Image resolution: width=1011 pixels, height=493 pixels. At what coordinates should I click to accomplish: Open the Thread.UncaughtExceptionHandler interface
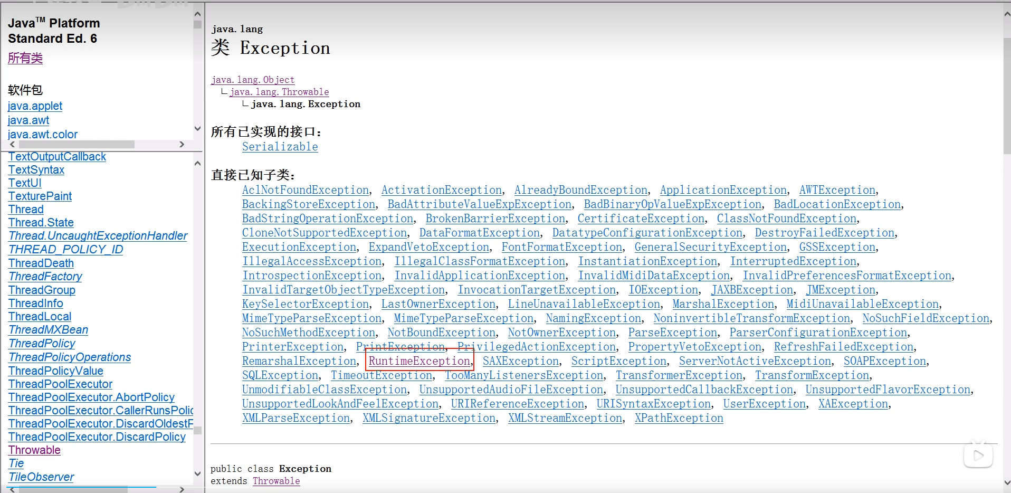(98, 236)
